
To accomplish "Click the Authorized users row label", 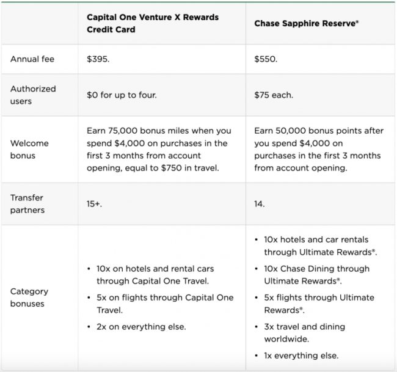I will click(33, 95).
